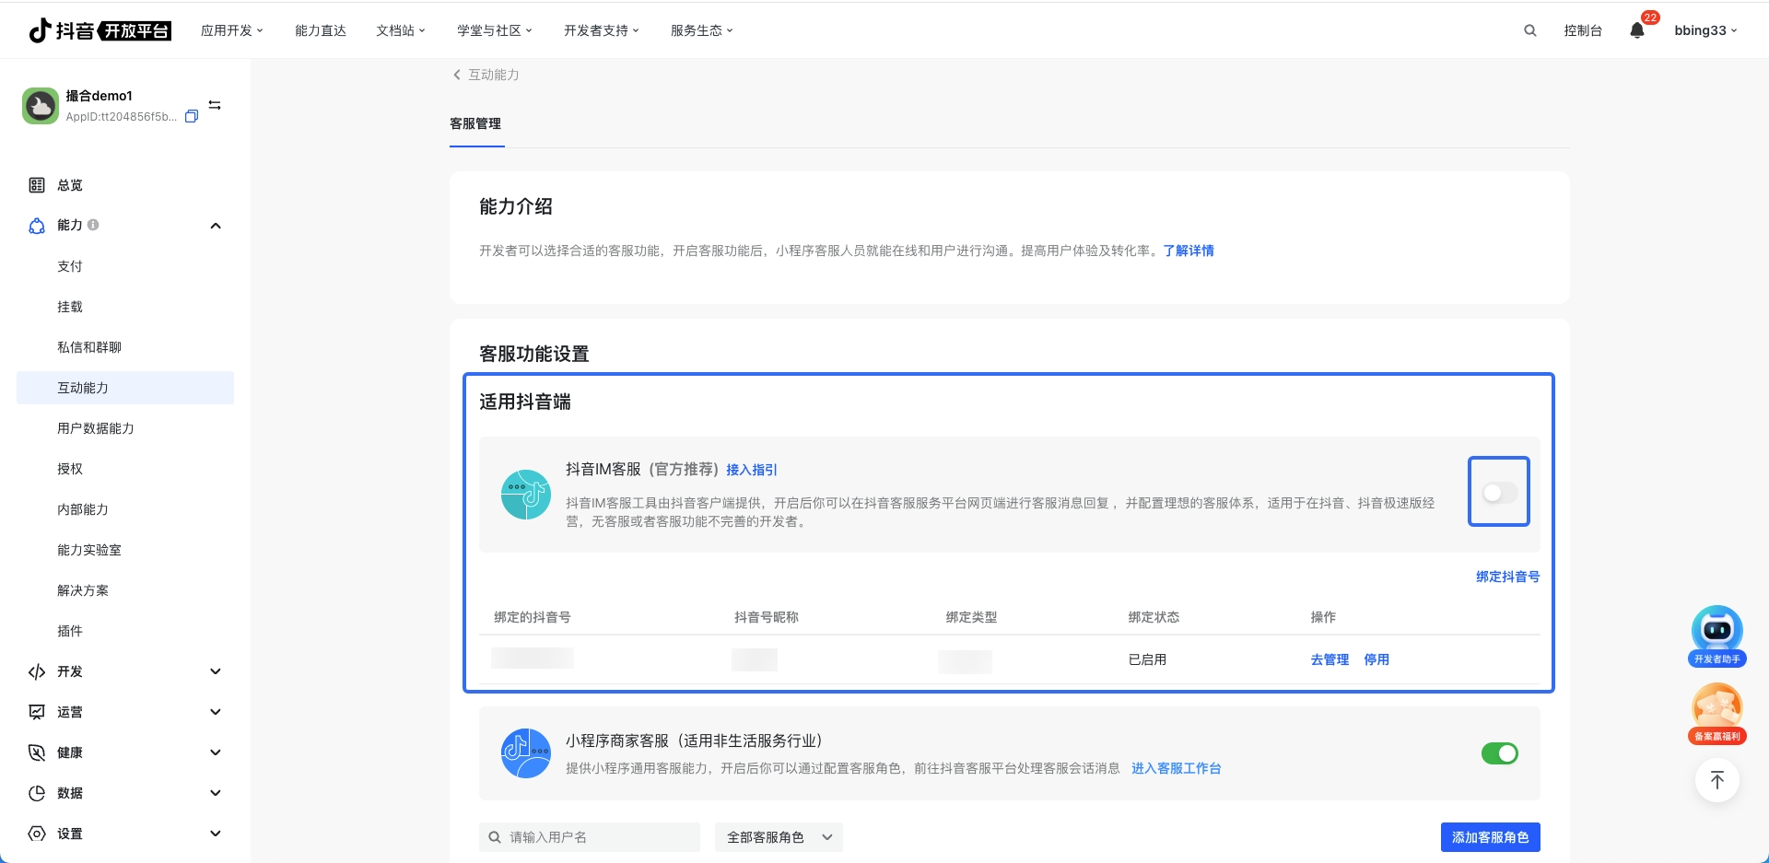The image size is (1769, 863).
Task: Open the 学堂与社区 dropdown menu
Action: click(495, 30)
